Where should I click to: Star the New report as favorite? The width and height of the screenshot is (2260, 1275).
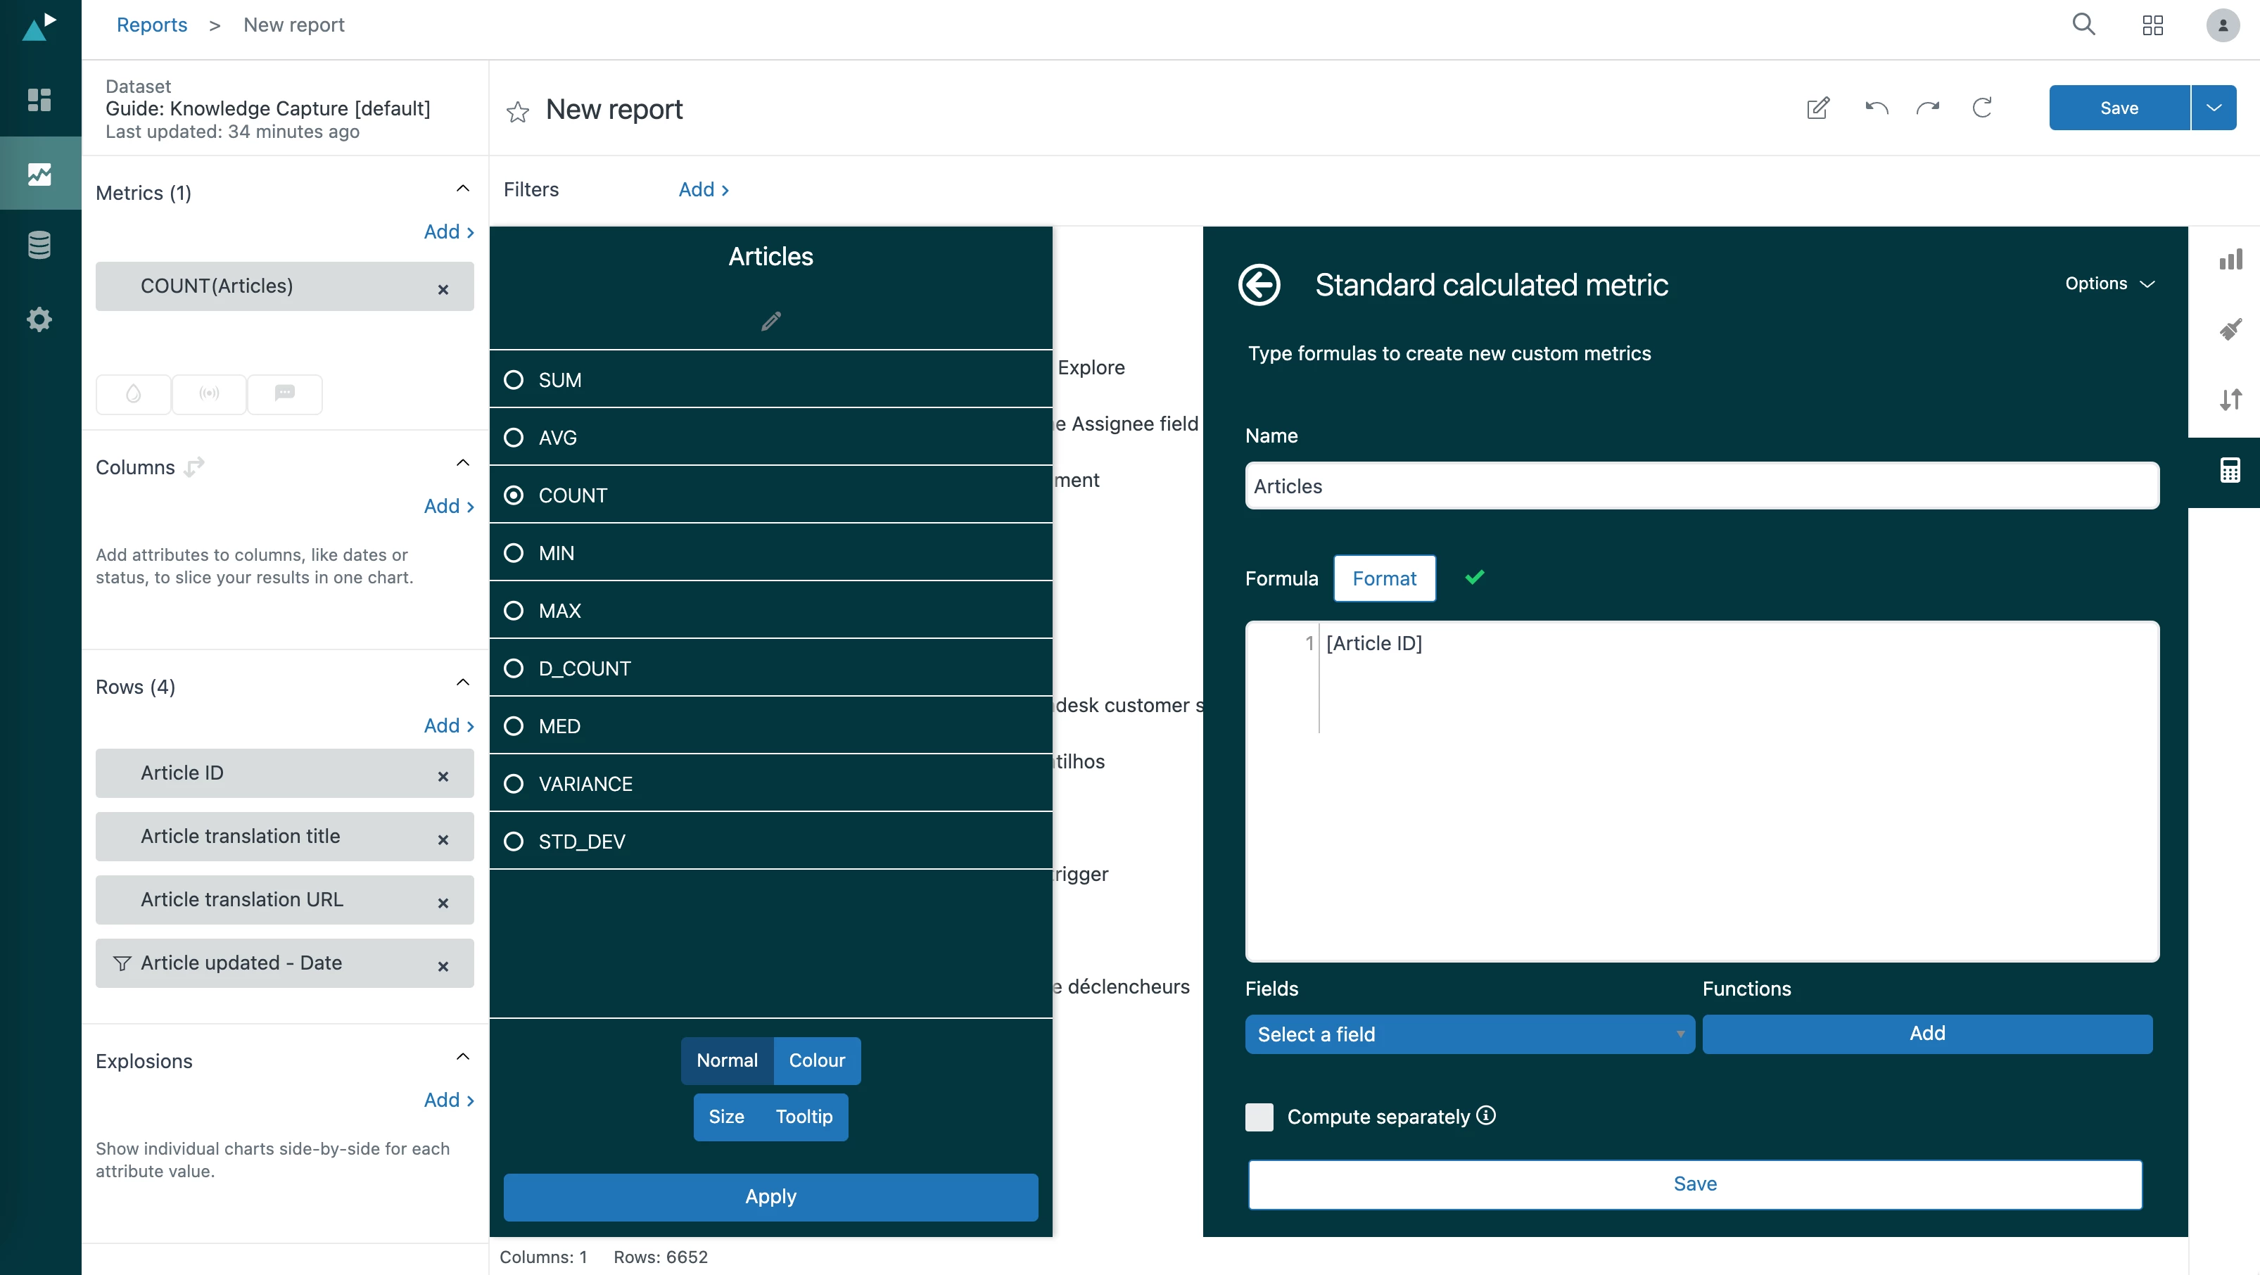click(518, 111)
